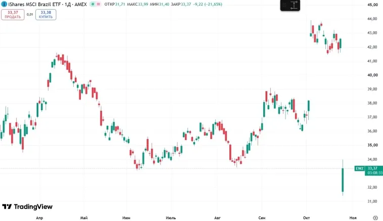The image size is (383, 221).
Task: Click the EWZ symbol label on the price scale
Action: 359,168
